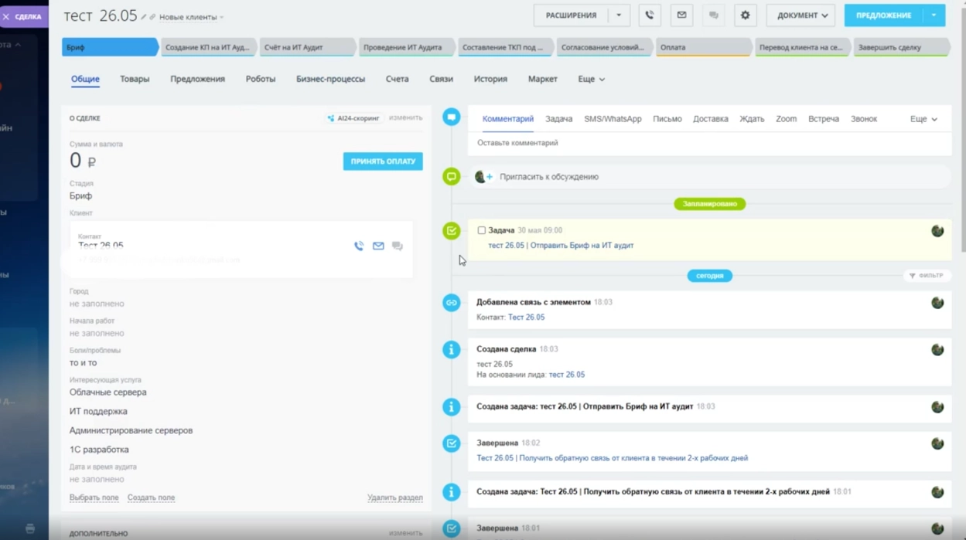Click the AI24-скоринг button
The image size is (966, 540).
(353, 118)
